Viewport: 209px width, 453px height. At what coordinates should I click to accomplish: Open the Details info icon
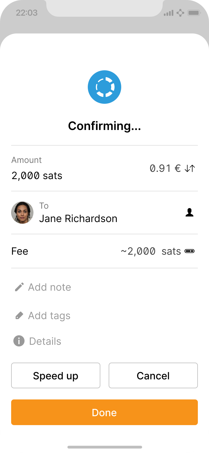click(19, 341)
